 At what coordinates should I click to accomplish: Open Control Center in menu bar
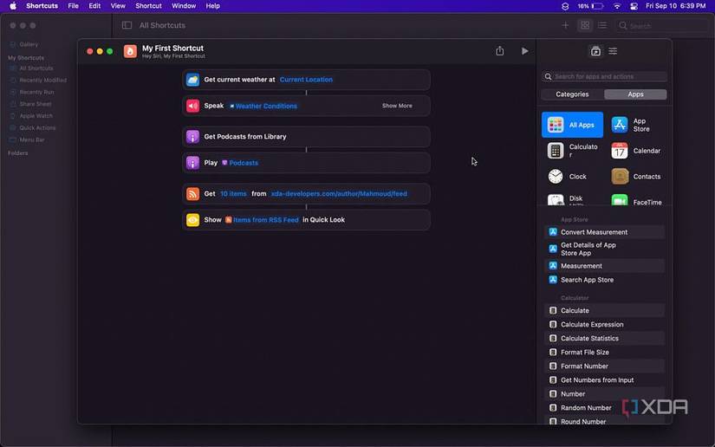(634, 6)
